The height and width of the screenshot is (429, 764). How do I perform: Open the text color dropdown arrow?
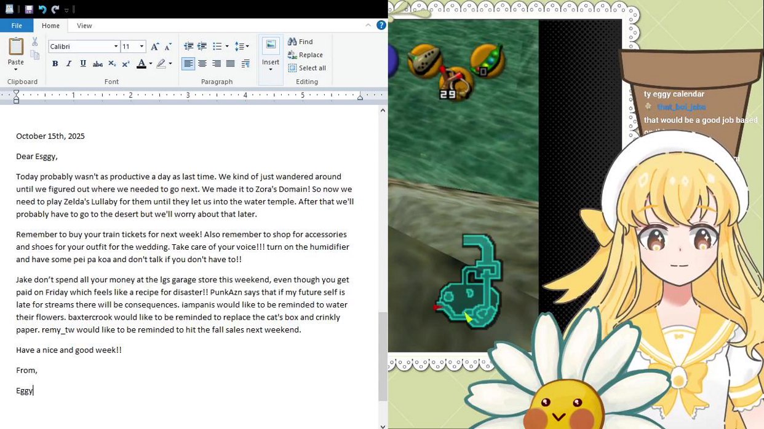(x=151, y=64)
